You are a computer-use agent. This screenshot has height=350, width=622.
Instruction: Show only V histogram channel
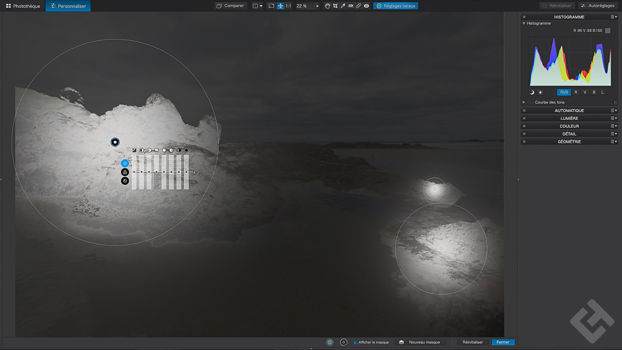585,92
